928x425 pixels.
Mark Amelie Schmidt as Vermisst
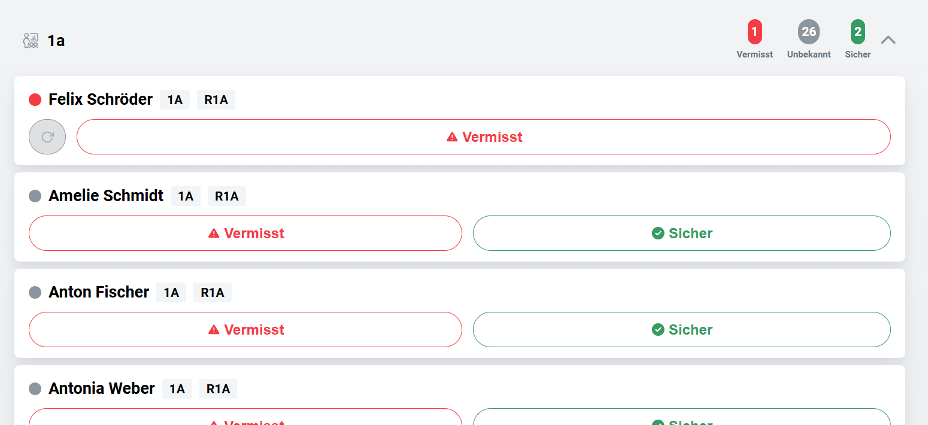[245, 233]
